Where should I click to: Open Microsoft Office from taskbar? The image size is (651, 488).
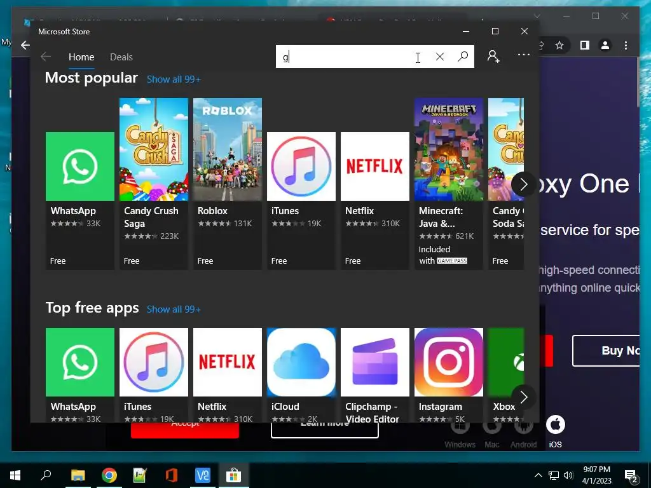click(171, 475)
